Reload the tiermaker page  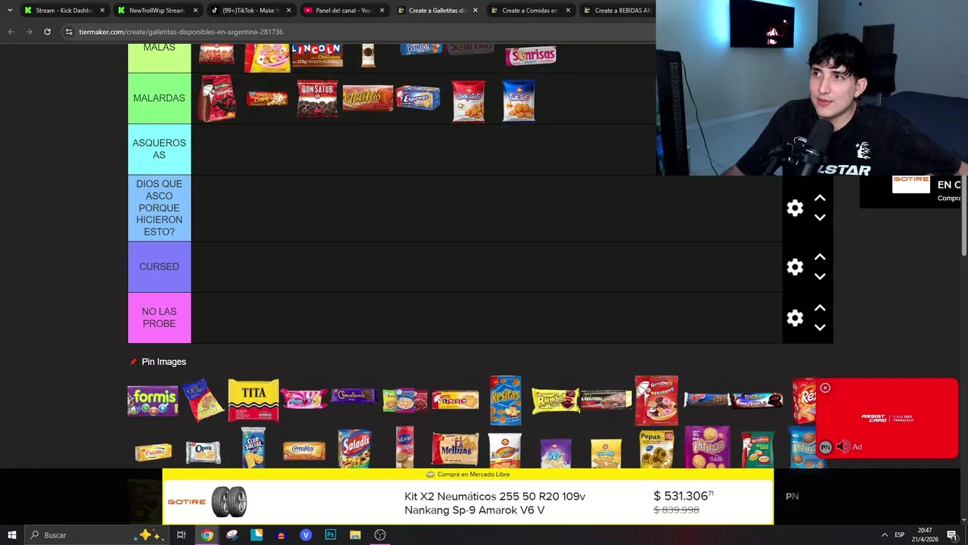[47, 32]
